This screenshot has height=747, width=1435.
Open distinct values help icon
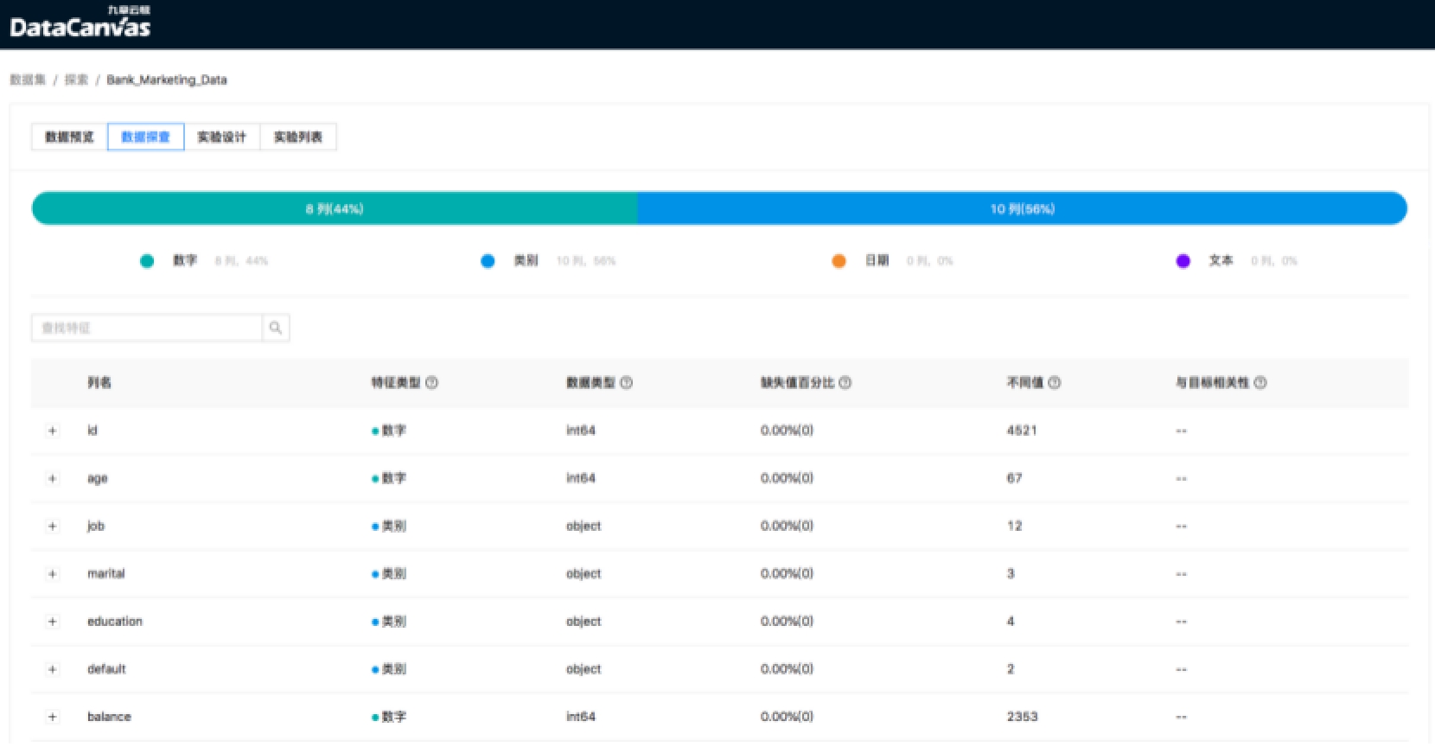click(1055, 382)
